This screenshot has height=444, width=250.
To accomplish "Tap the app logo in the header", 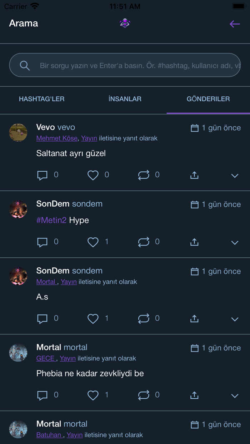I will (125, 24).
